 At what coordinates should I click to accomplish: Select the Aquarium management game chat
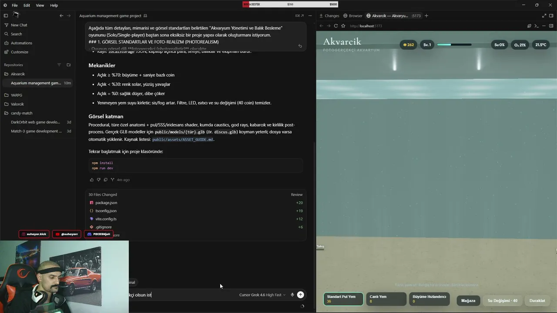37,83
